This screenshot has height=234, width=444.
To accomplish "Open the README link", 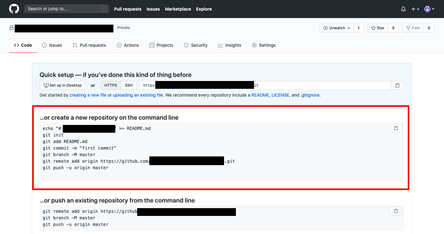I will point(260,95).
